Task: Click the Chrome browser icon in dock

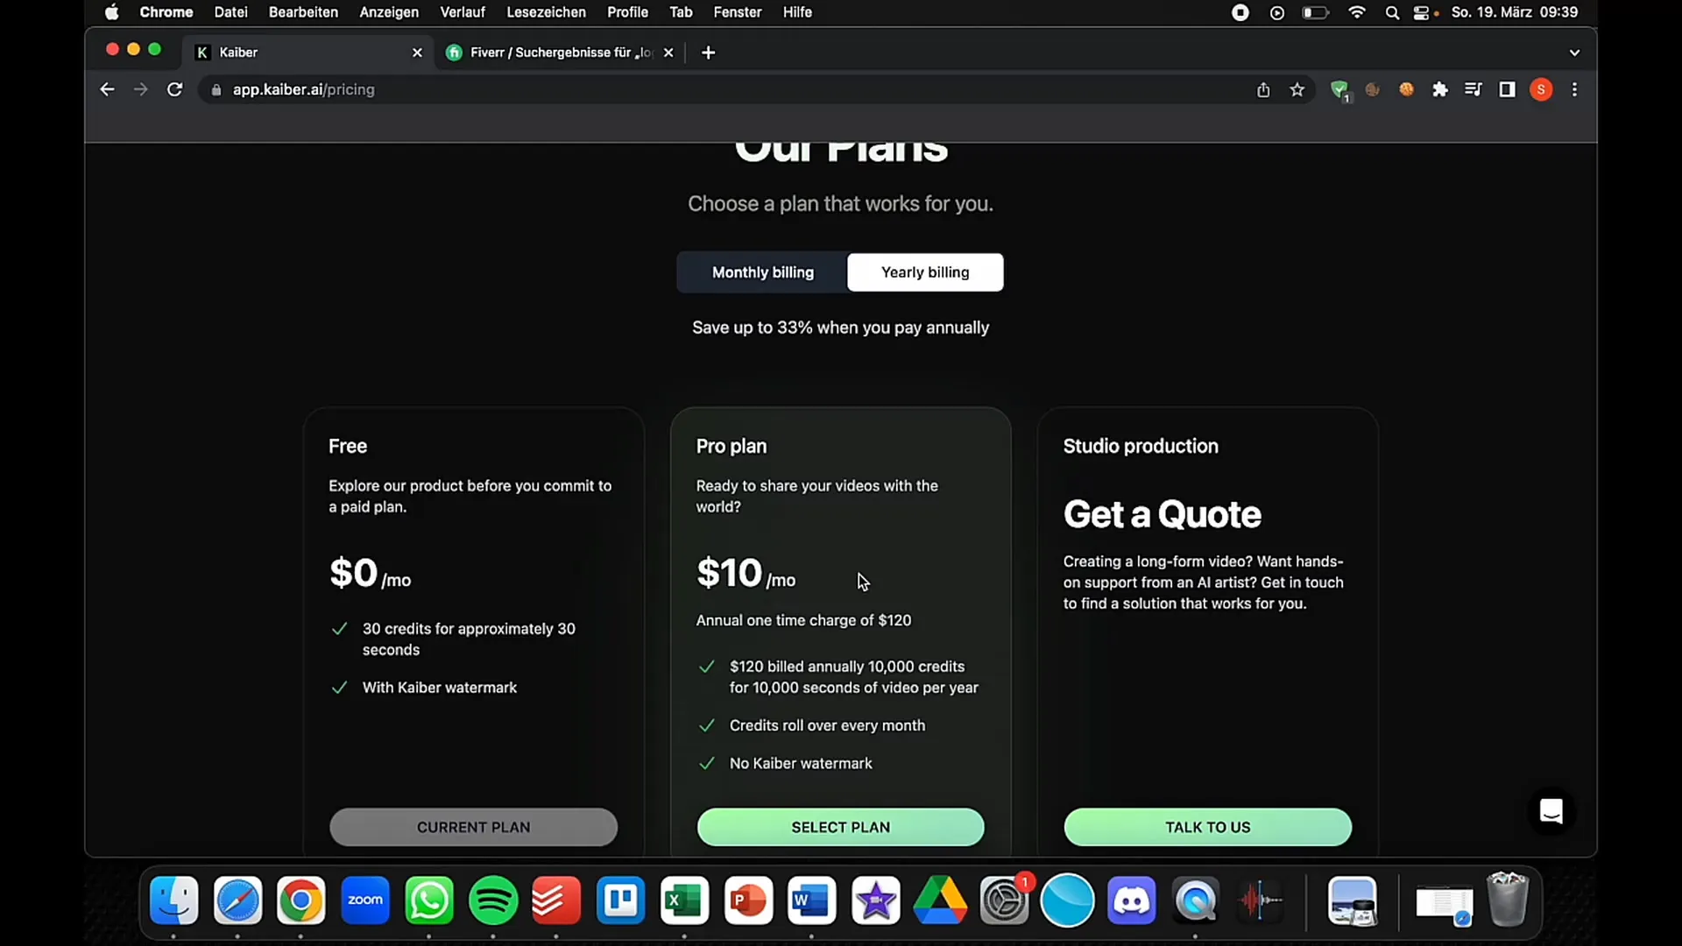Action: [301, 901]
